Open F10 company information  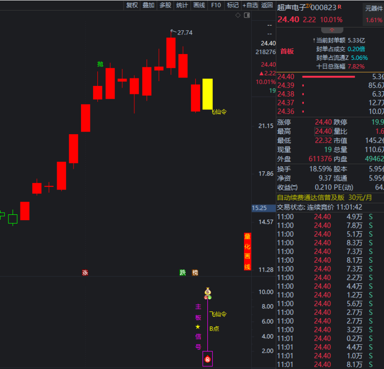coord(216,5)
